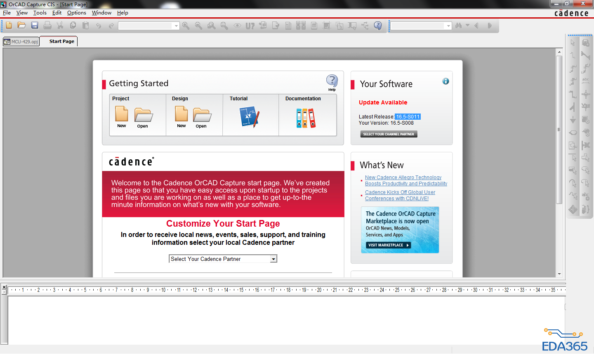This screenshot has height=355, width=594.
Task: Click the Zoom to Area icon
Action: pos(212,26)
